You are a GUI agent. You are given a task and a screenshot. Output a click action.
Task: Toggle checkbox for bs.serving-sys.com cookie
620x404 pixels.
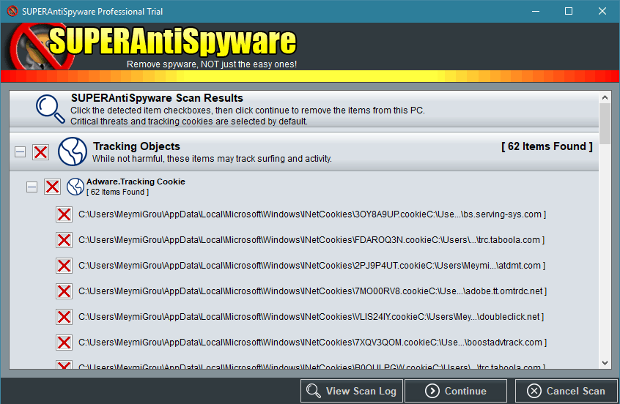click(x=64, y=214)
